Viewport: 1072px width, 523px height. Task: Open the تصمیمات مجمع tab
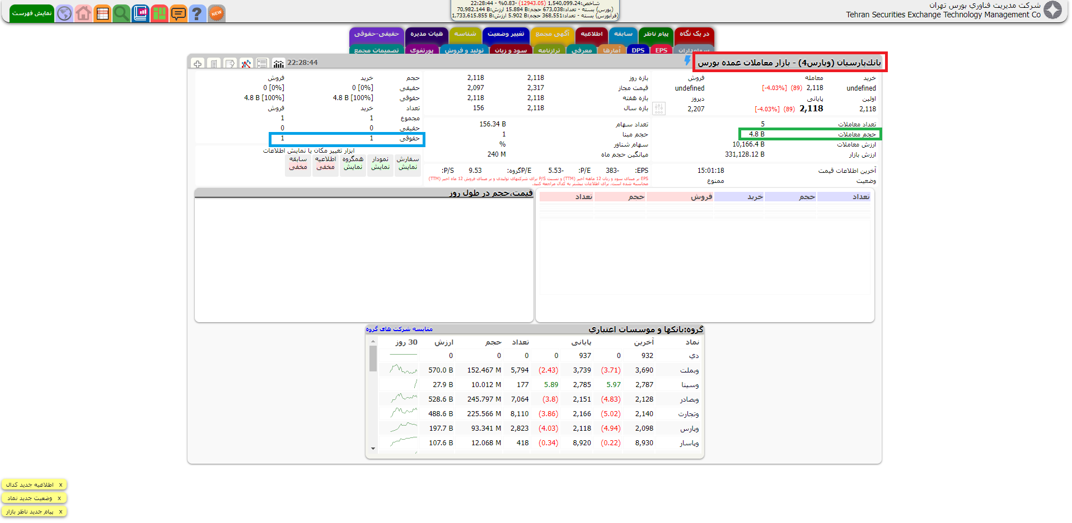click(377, 50)
